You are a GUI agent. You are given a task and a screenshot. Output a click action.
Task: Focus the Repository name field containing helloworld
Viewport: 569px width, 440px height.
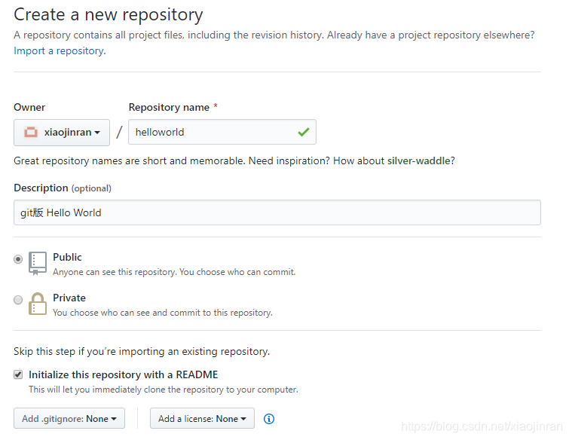point(222,132)
